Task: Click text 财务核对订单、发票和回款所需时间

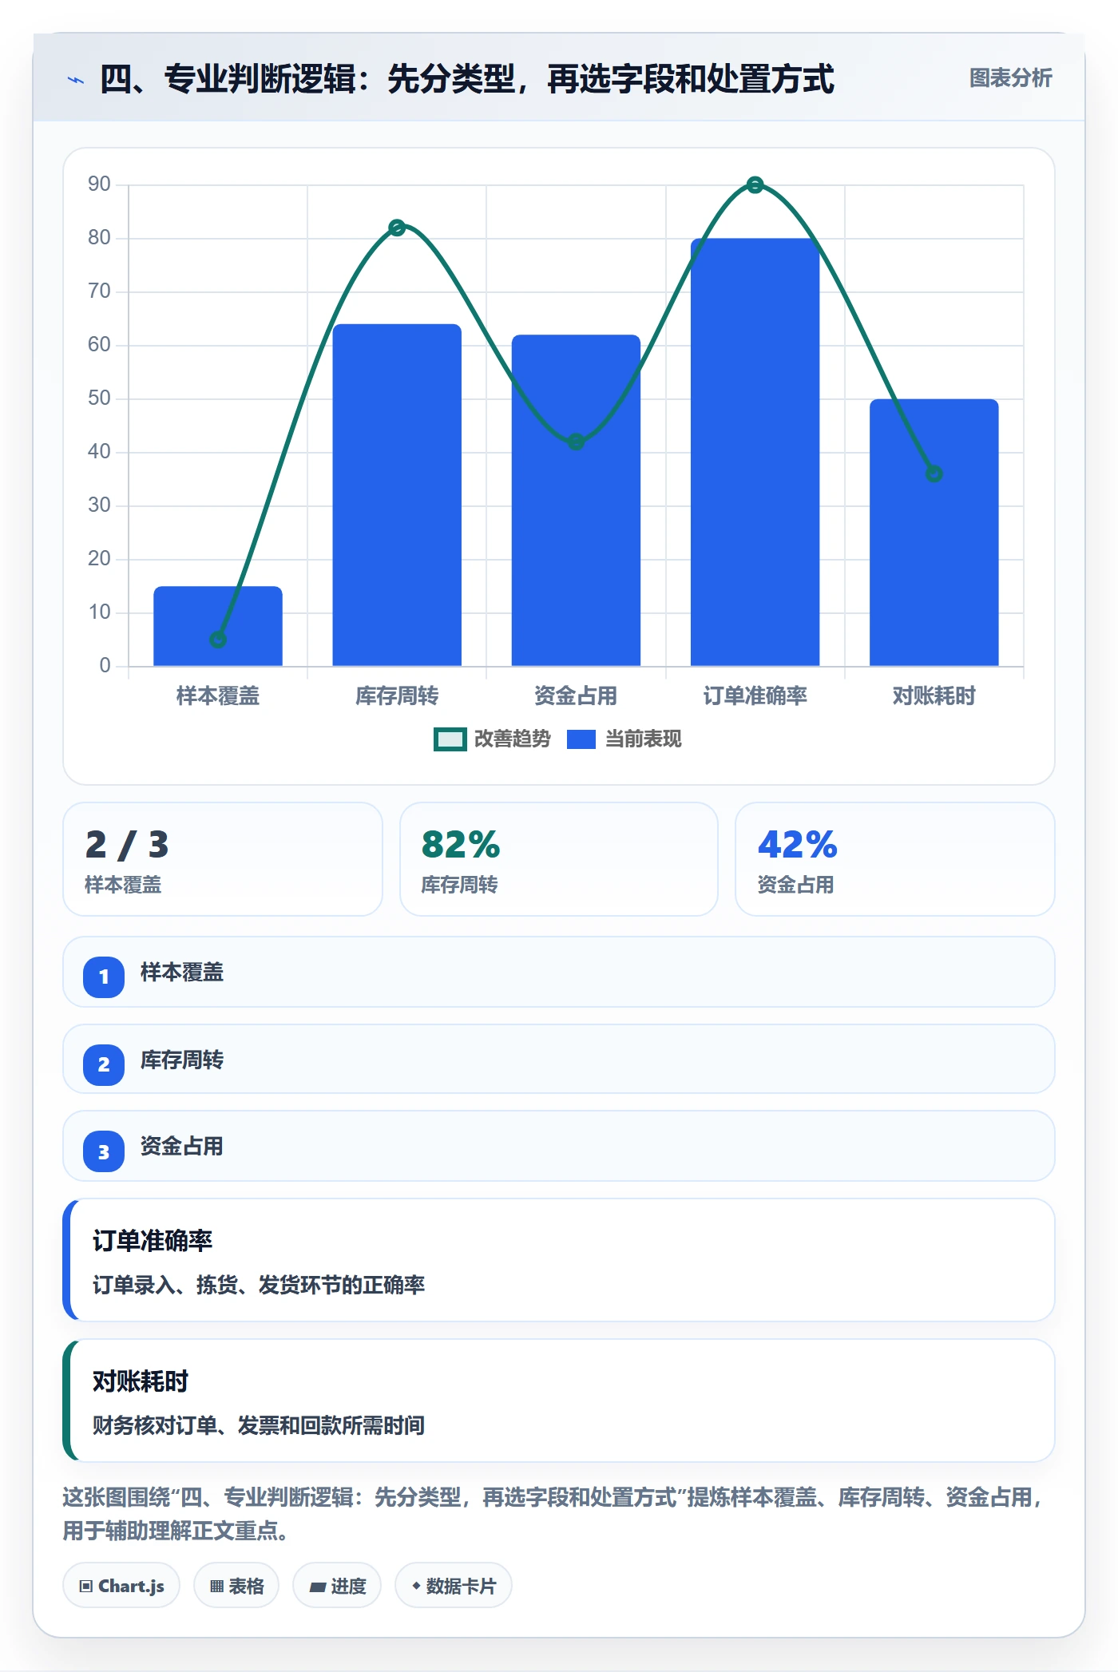Action: 259,1425
